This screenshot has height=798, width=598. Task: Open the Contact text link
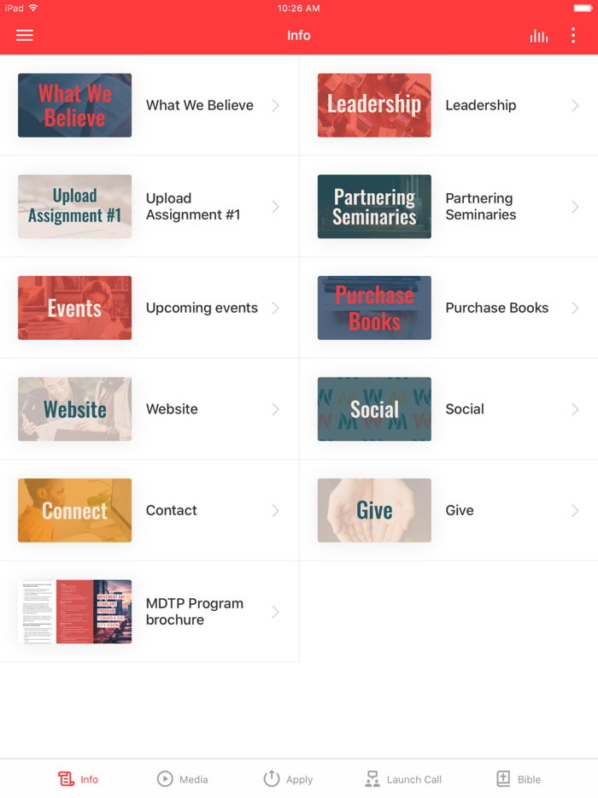171,510
